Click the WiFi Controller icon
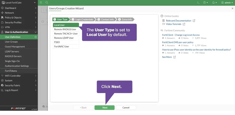 point(2,76)
